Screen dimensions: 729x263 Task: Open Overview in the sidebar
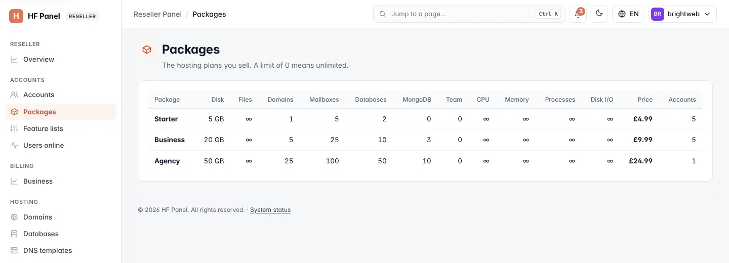[x=61, y=59]
